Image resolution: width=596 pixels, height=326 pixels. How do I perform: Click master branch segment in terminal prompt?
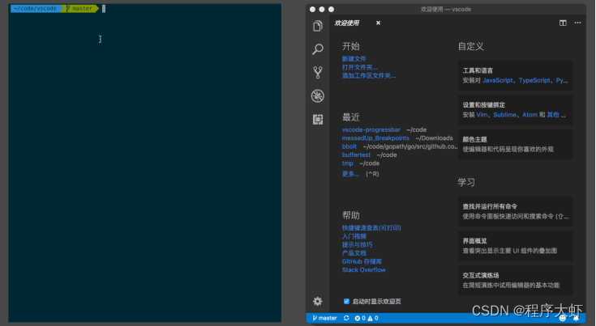click(80, 8)
